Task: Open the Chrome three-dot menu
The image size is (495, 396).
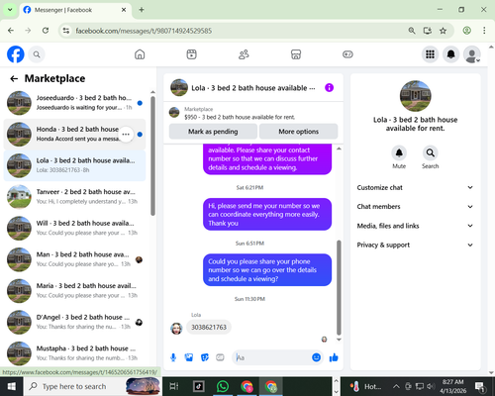Action: pyautogui.click(x=484, y=31)
